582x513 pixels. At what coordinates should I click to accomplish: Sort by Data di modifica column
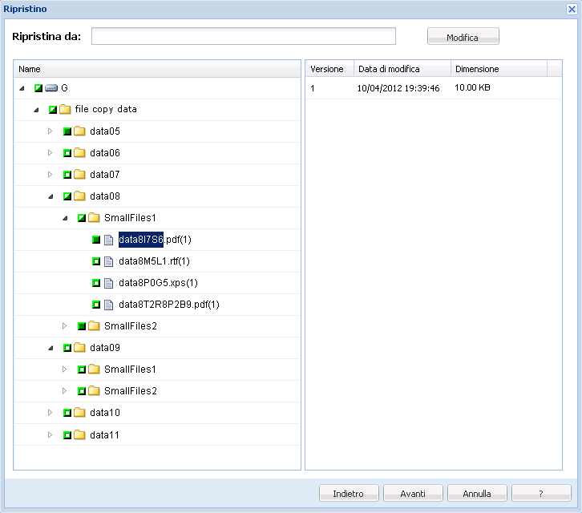402,69
